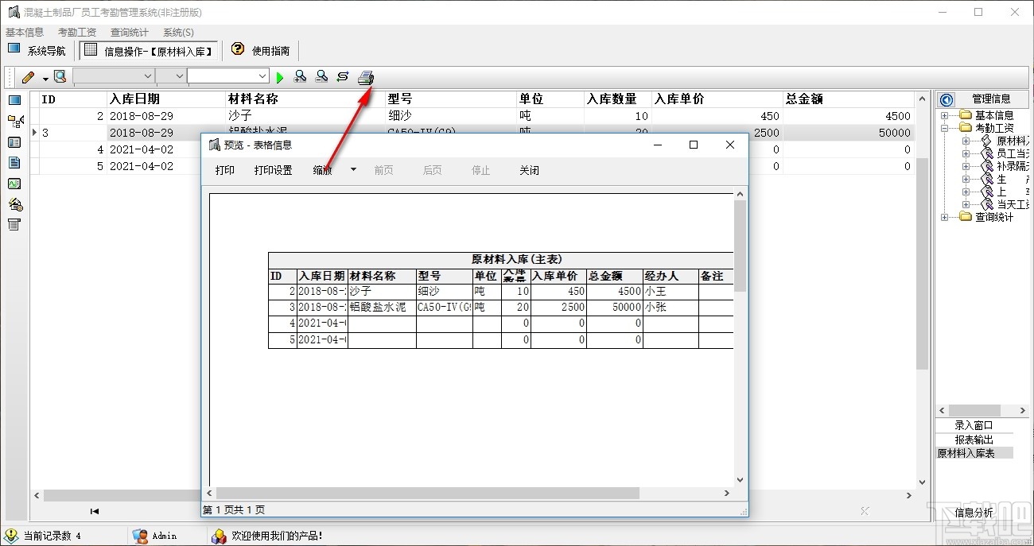Screen dimensions: 1034x546
Task: Click the round back arrow beside 管理信息
Action: click(x=947, y=99)
